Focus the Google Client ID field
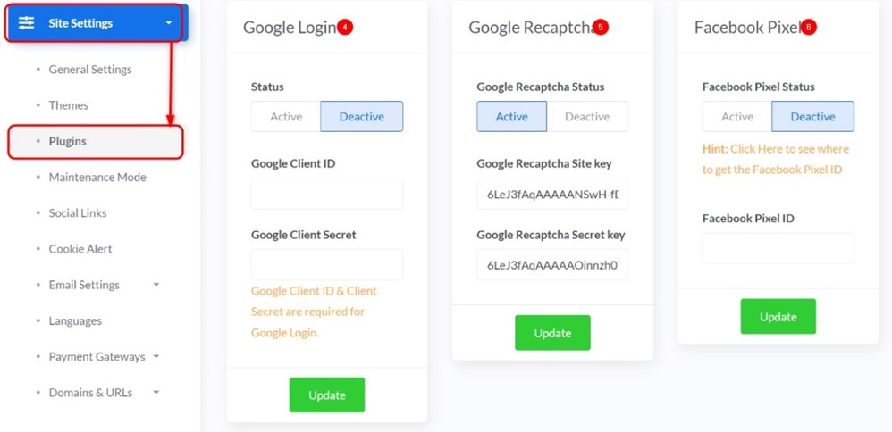 tap(327, 194)
